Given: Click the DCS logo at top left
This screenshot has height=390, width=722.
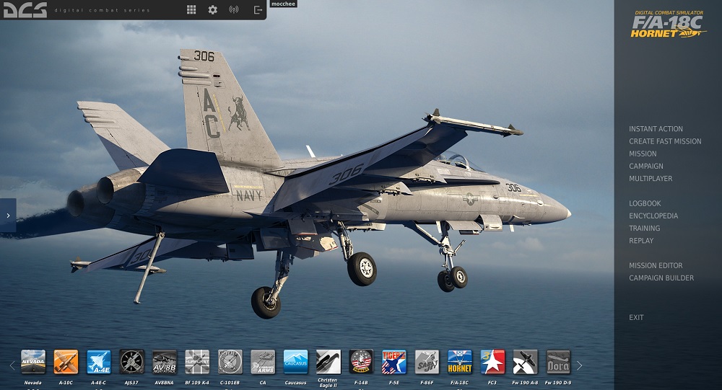Looking at the screenshot, I should (25, 9).
